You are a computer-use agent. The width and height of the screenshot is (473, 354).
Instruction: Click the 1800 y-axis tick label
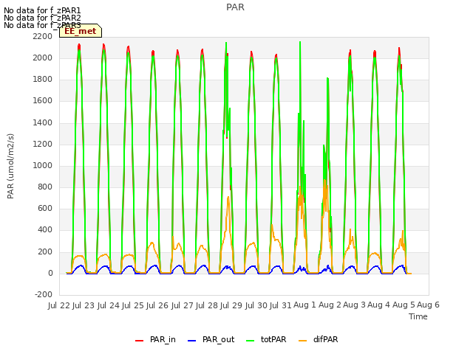coord(43,80)
